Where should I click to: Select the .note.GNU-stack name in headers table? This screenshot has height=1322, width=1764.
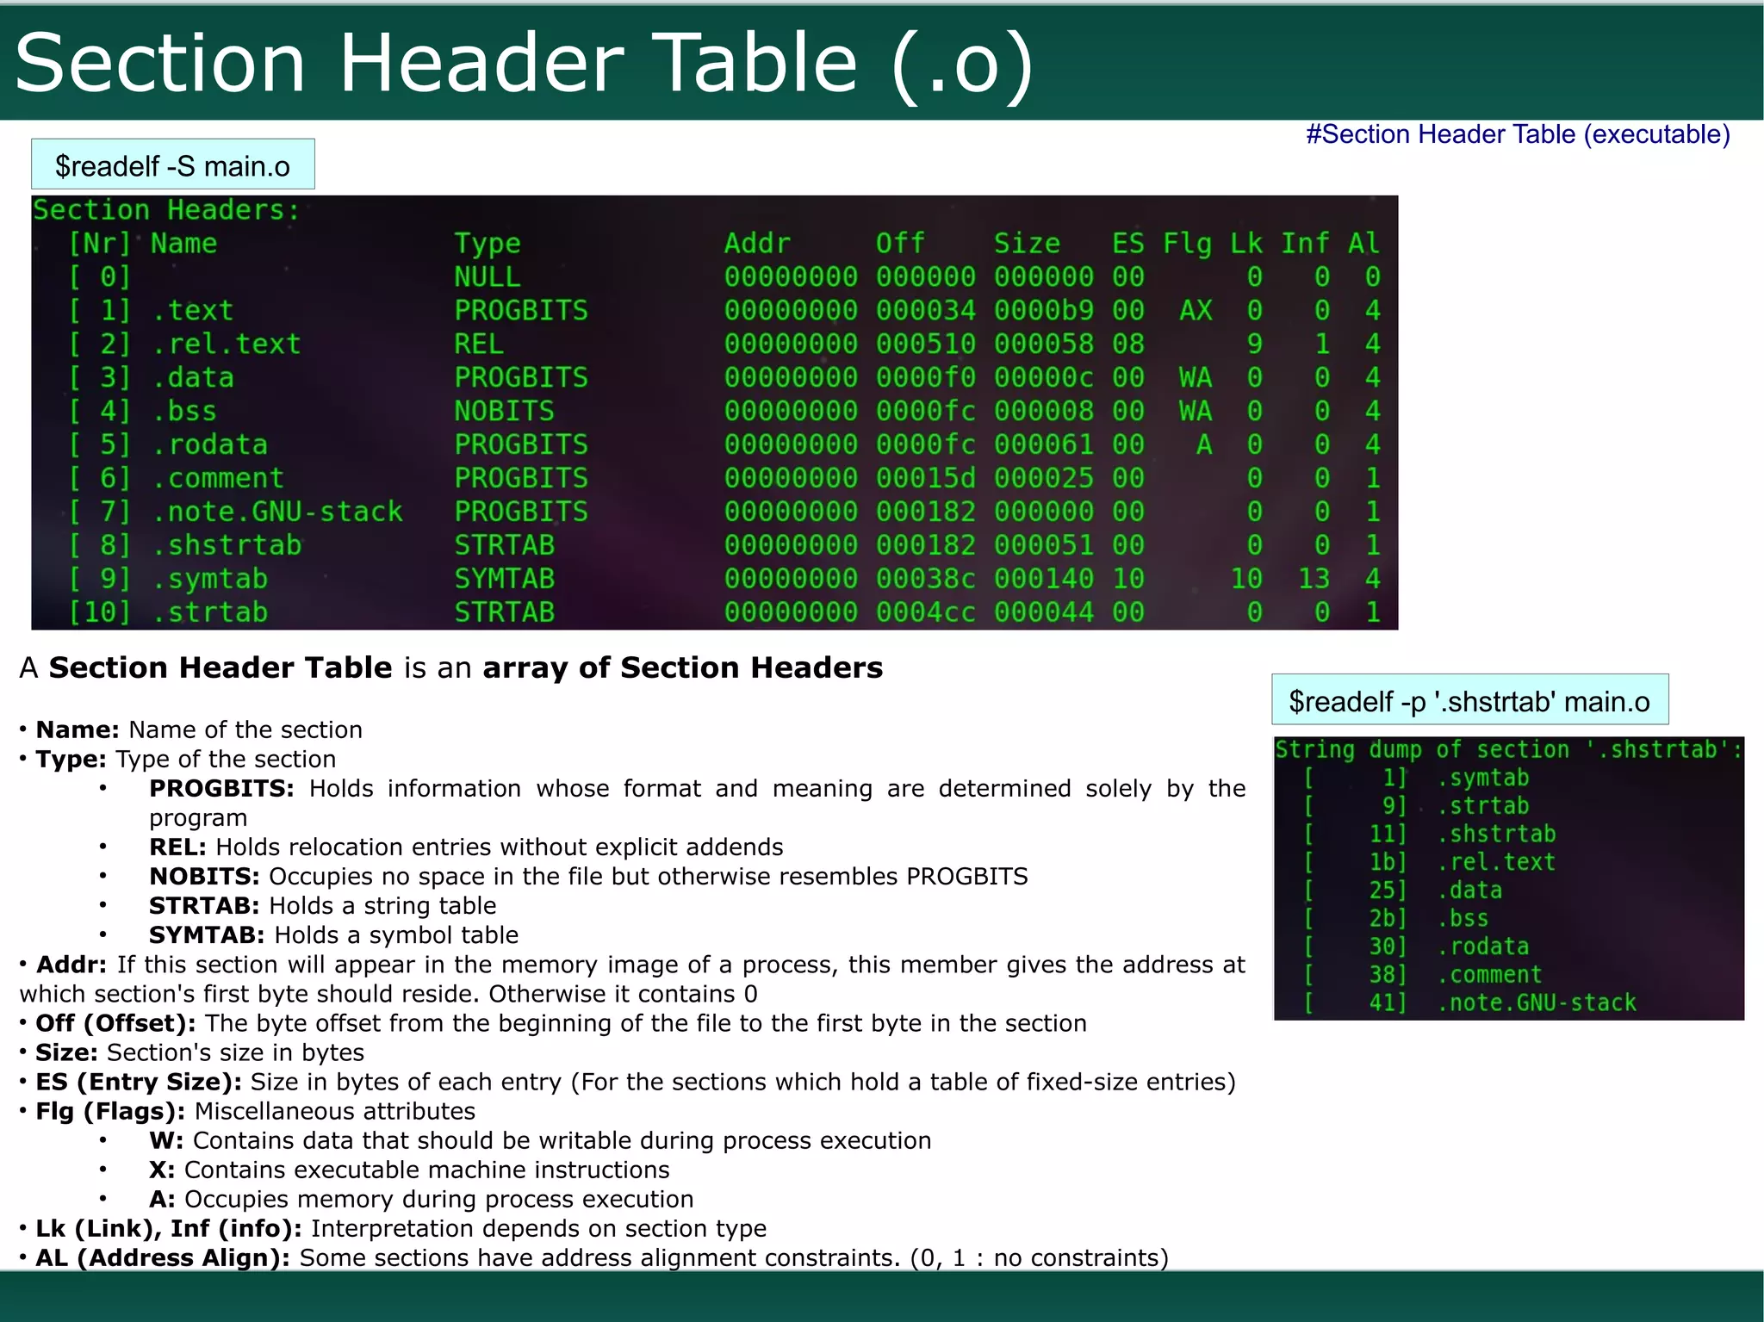pos(277,512)
